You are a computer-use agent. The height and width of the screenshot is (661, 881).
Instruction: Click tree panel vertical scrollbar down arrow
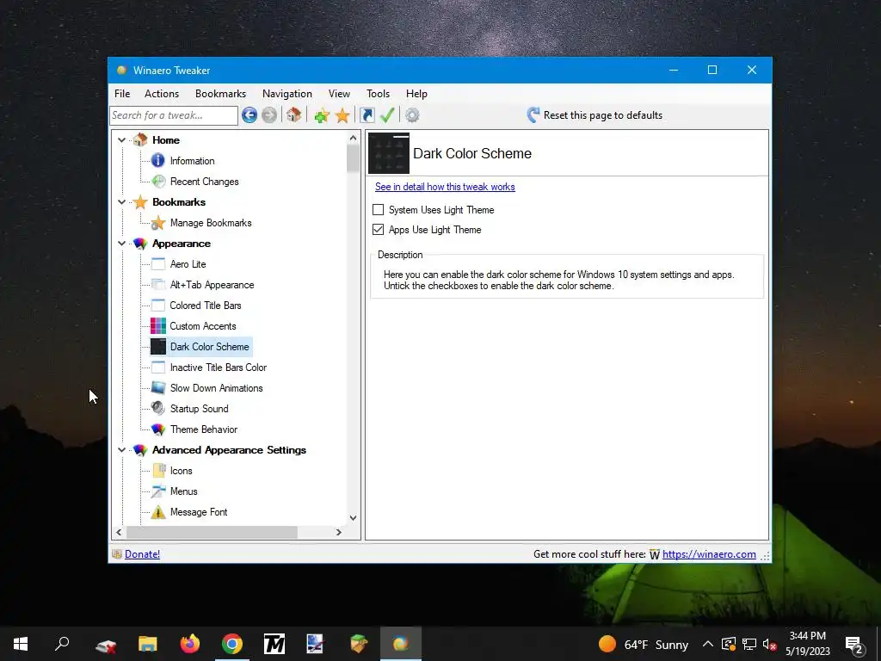pyautogui.click(x=353, y=517)
